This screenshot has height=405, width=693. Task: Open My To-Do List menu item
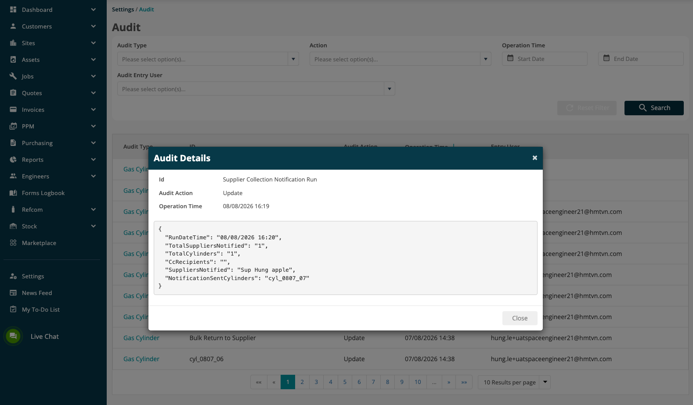41,309
